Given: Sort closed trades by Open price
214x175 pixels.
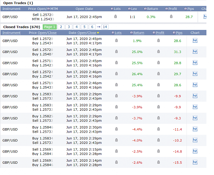Looking at the screenshot, I should pyautogui.click(x=42, y=33).
